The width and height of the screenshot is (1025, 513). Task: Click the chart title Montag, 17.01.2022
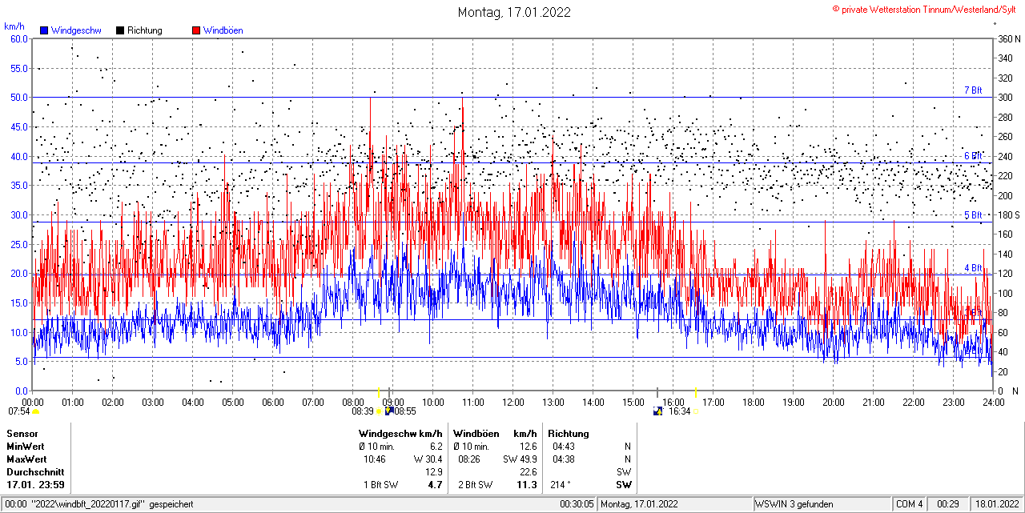(514, 12)
